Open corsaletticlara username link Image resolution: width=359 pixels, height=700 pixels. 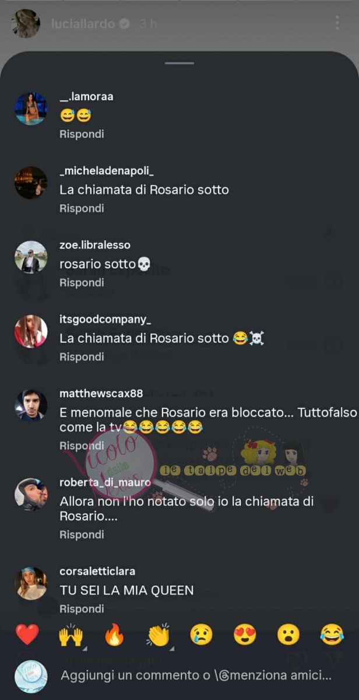(x=97, y=571)
